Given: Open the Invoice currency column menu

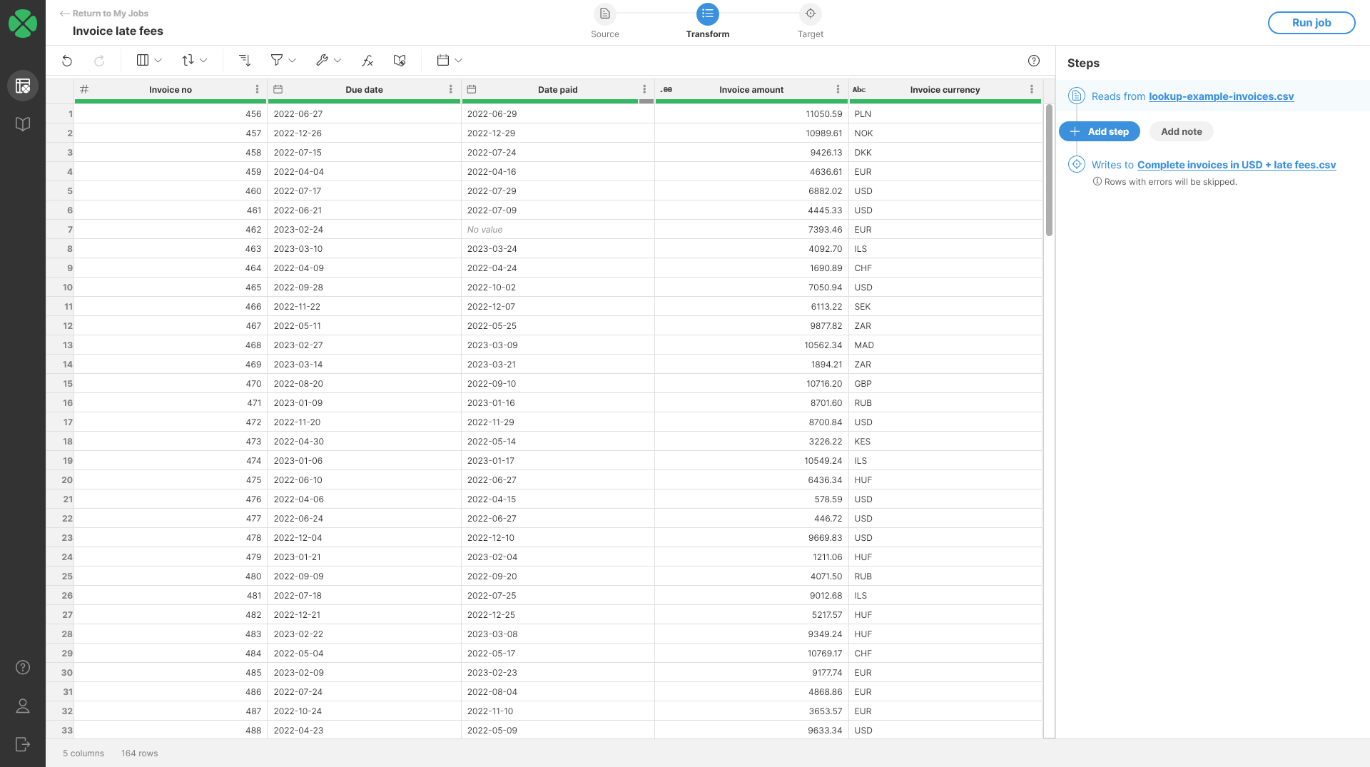Looking at the screenshot, I should tap(1032, 89).
